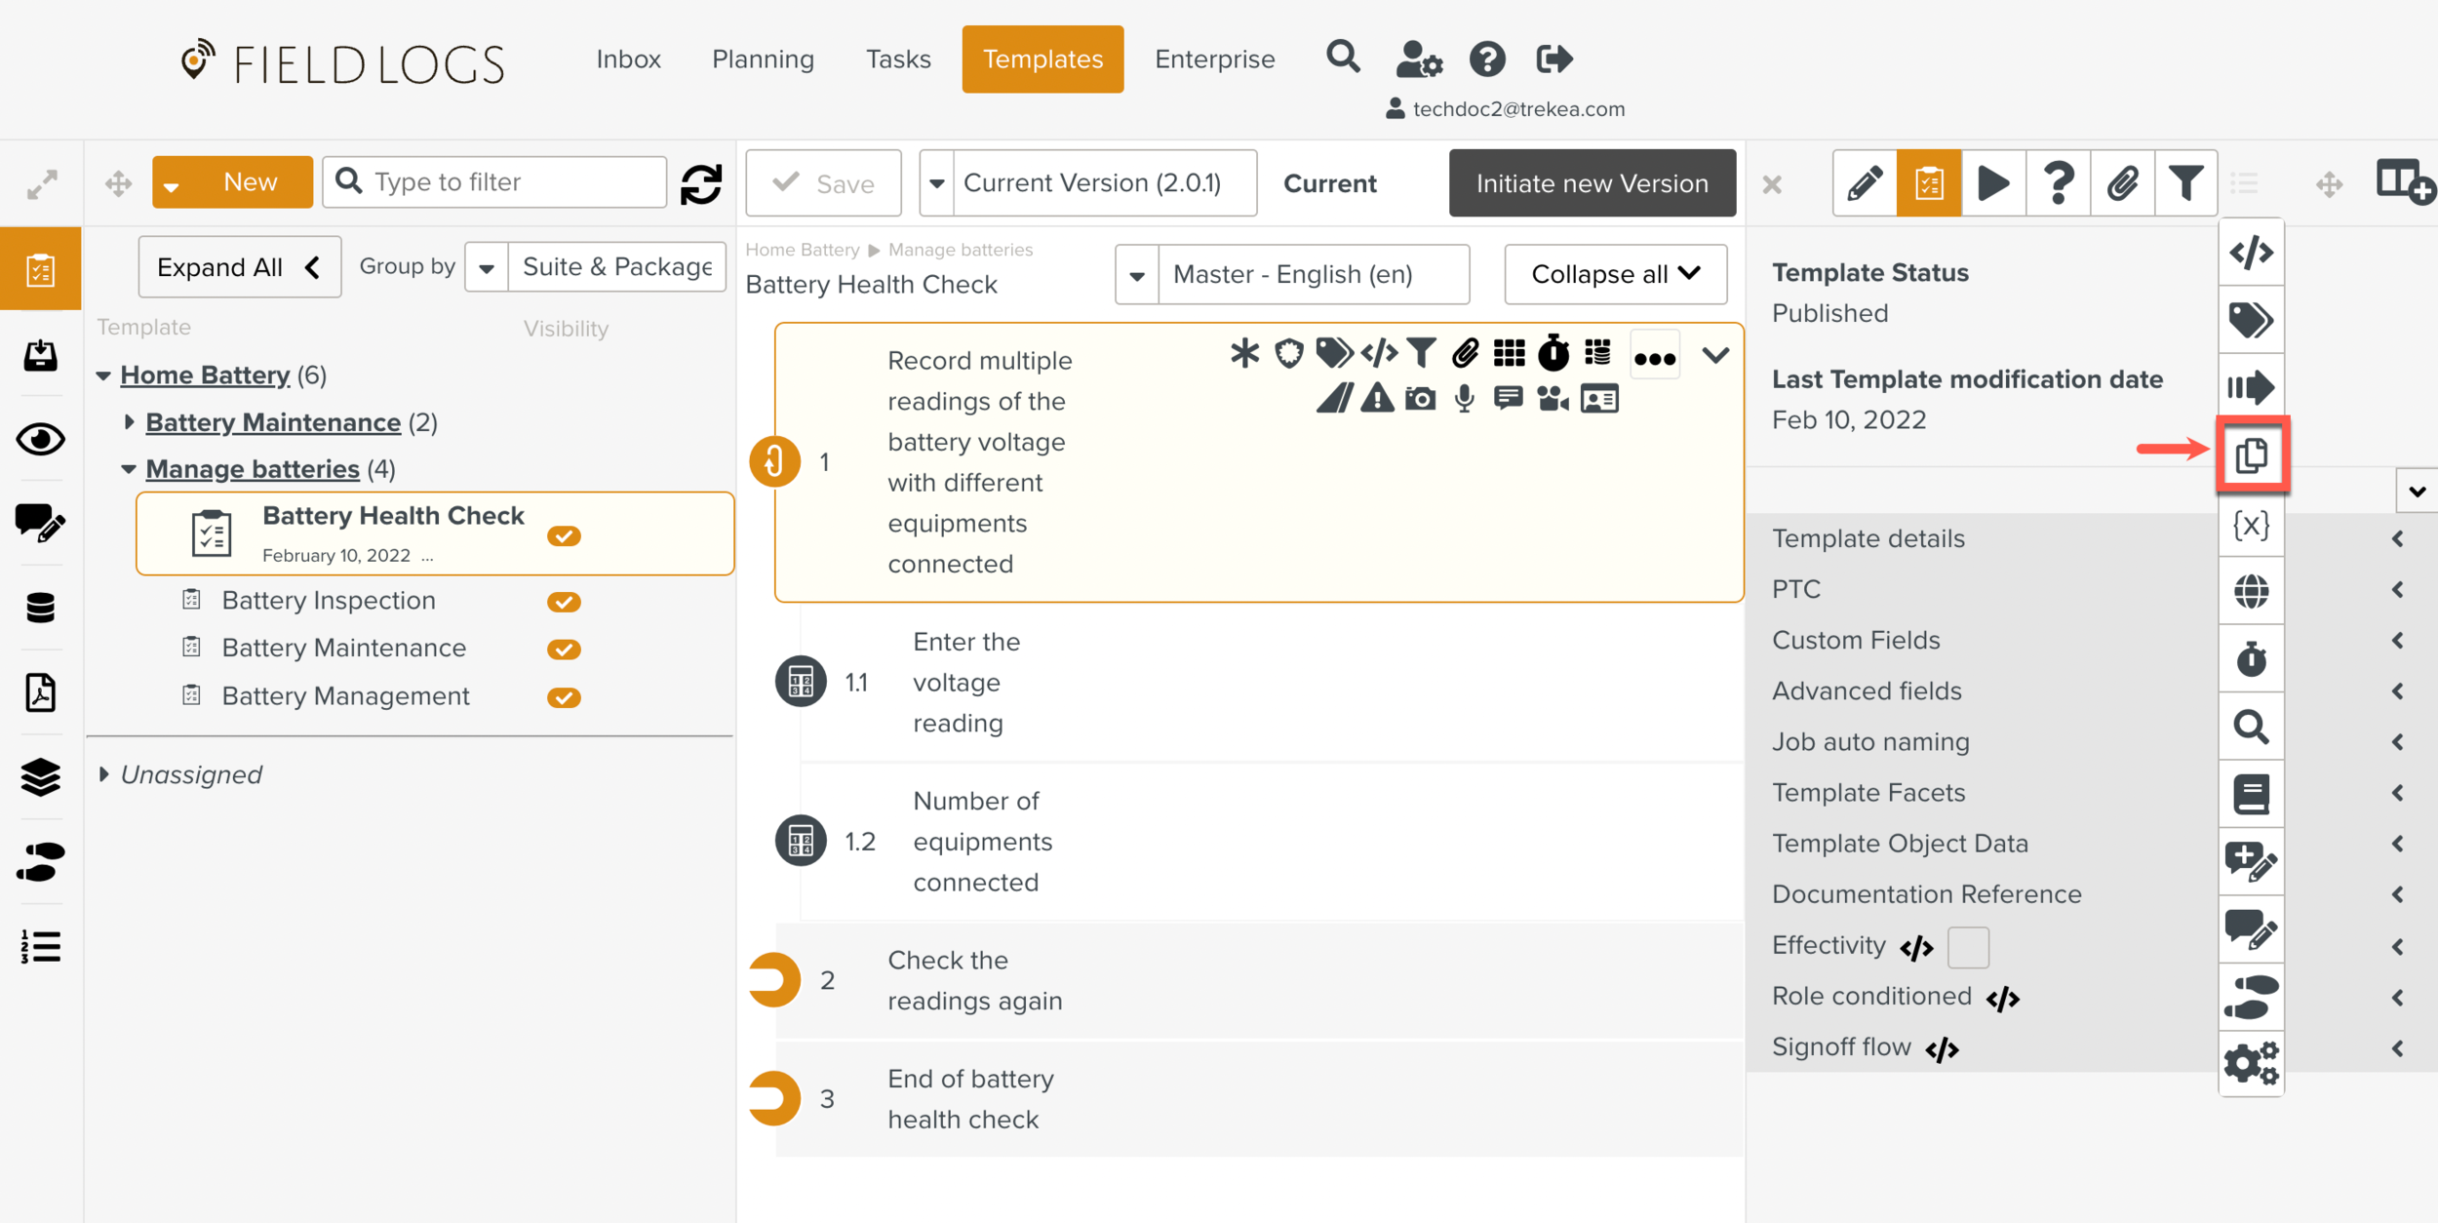
Task: Select step 2 Check the readings again
Action: point(1258,980)
